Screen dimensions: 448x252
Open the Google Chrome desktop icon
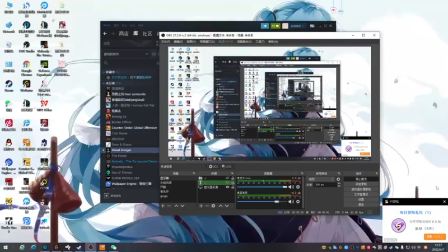[x=26, y=68]
